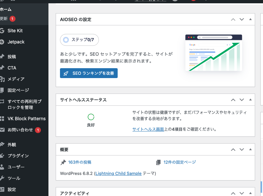
Task: Open 更新 updates submenu item
Action: (x=4, y=18)
